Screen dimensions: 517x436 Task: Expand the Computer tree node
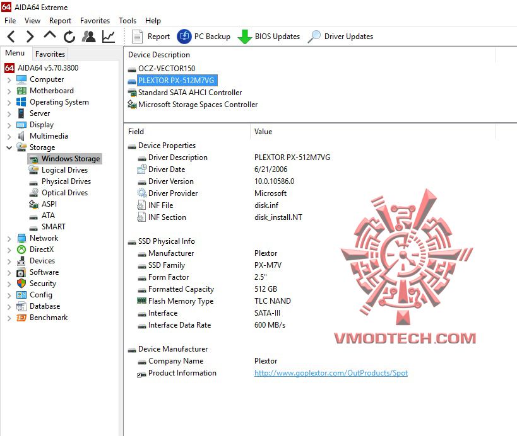click(x=9, y=79)
